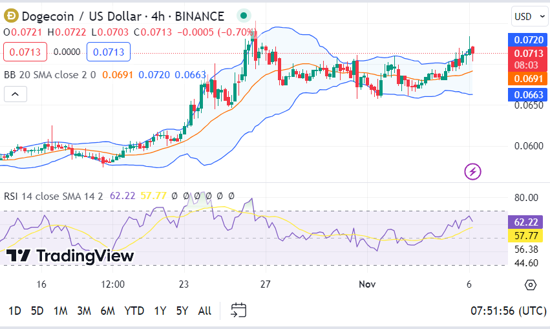Click the Dogecoin coin logo icon

point(10,16)
